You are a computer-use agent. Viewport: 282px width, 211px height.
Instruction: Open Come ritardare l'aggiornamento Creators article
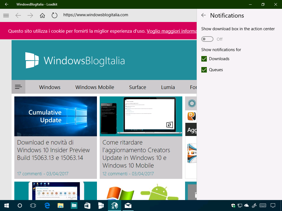click(x=136, y=154)
